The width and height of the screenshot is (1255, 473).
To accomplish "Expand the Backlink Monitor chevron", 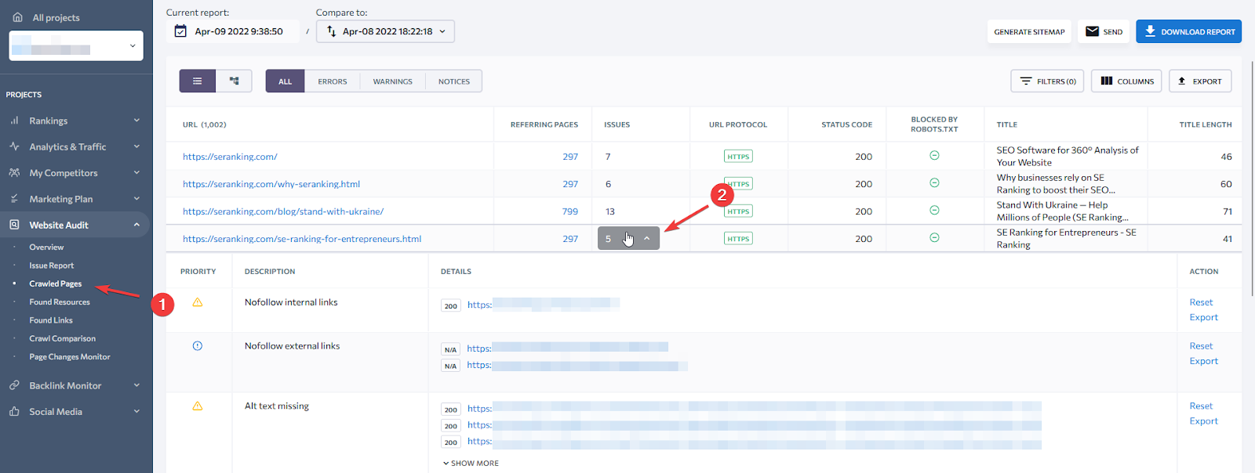I will point(136,385).
